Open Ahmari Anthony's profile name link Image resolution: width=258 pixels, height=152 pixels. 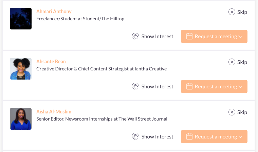(54, 12)
